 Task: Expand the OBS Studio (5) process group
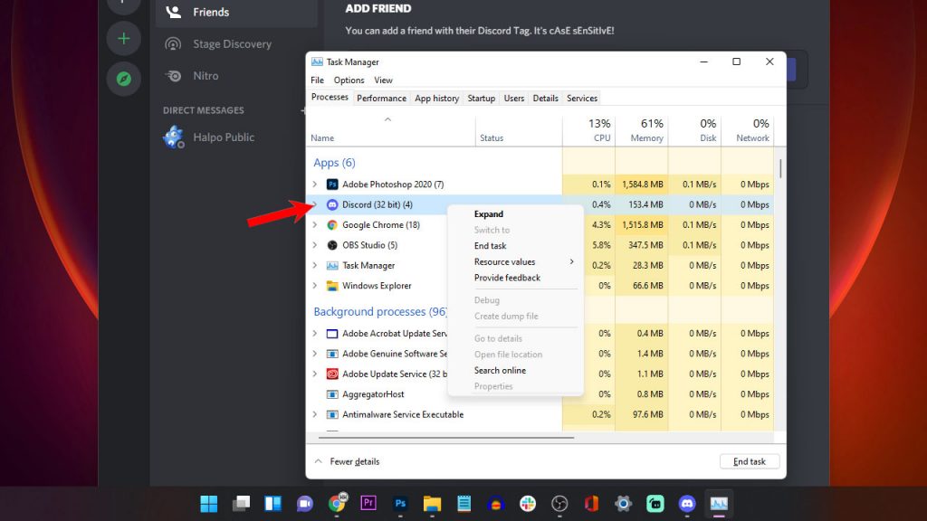(315, 245)
